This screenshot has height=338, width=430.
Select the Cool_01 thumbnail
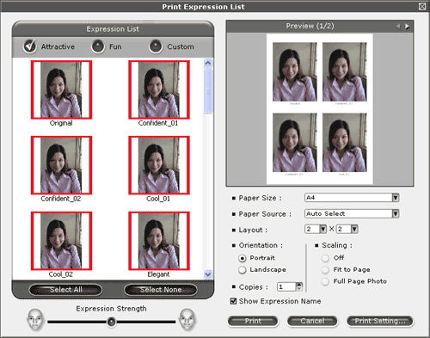tap(159, 165)
